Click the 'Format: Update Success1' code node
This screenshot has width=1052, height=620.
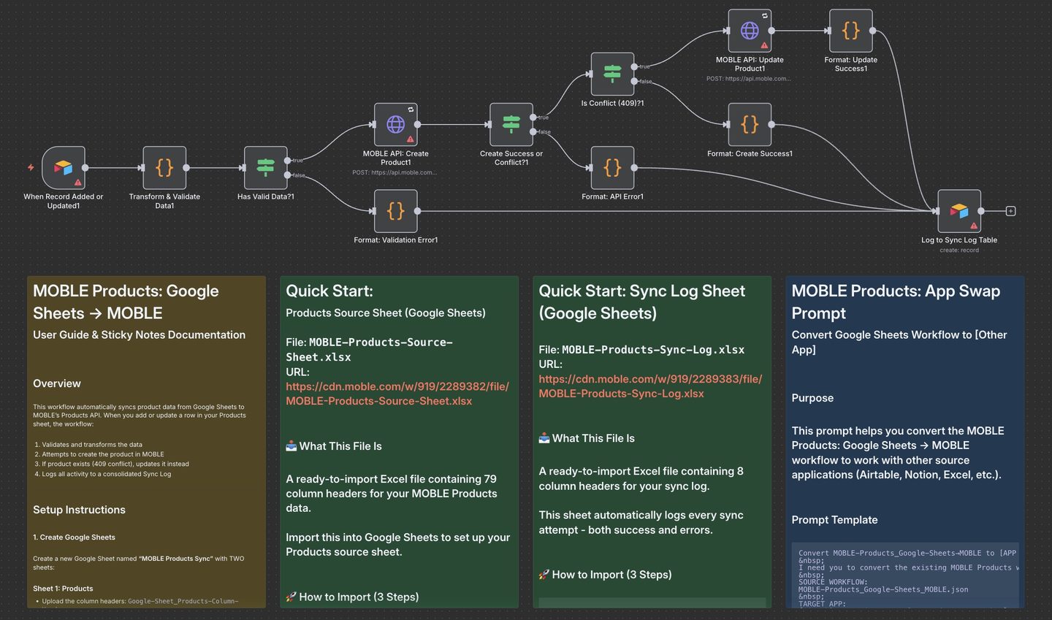pos(850,31)
